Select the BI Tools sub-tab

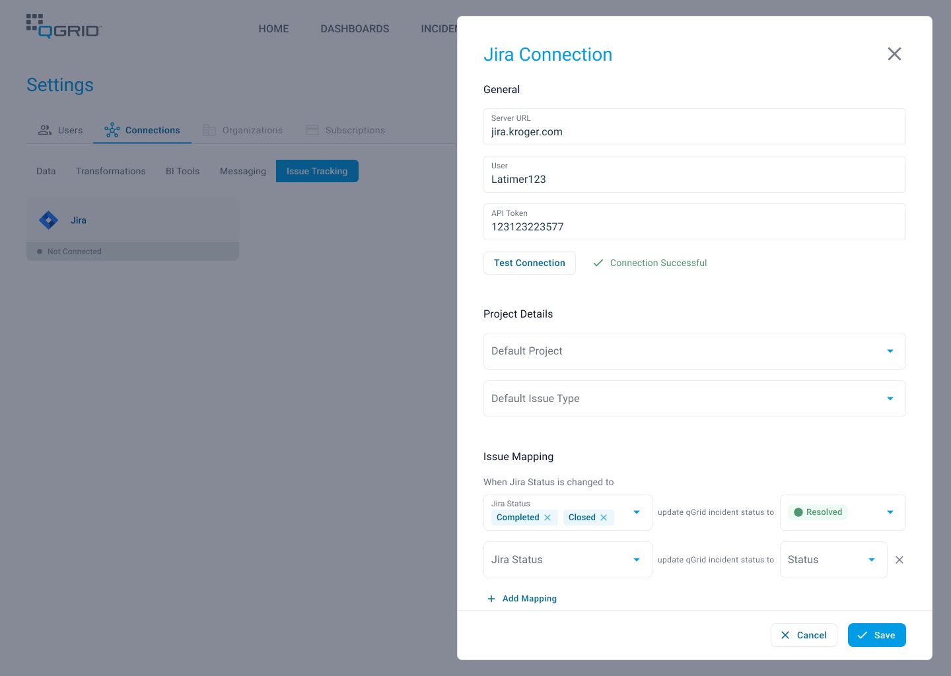182,171
